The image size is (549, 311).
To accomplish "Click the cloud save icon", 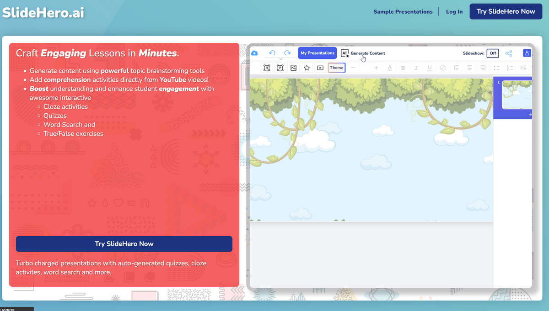I will point(254,53).
